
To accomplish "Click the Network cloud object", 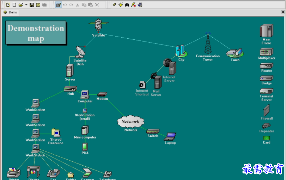I will click(130, 121).
